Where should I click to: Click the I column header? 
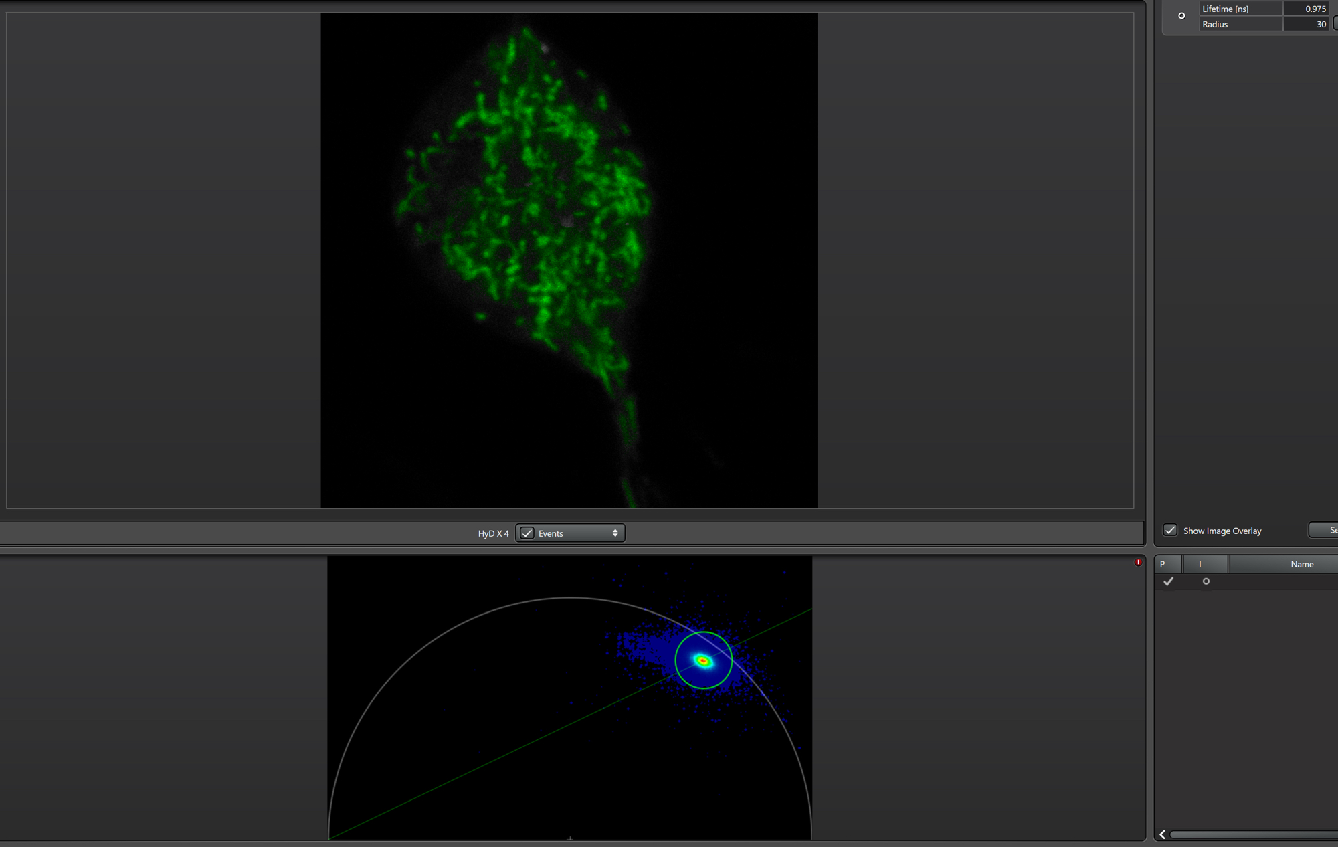1200,564
